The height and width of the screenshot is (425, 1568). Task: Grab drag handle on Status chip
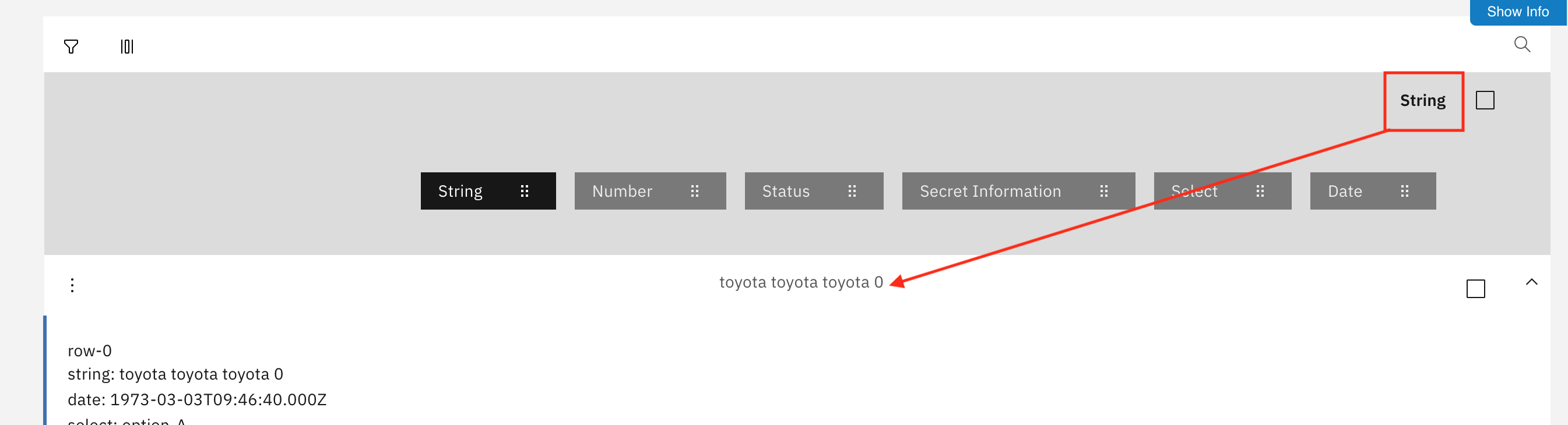[x=852, y=191]
